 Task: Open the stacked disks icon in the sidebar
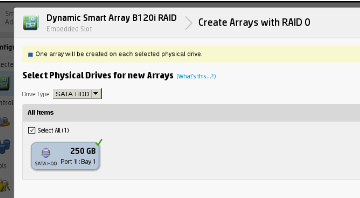4,121
